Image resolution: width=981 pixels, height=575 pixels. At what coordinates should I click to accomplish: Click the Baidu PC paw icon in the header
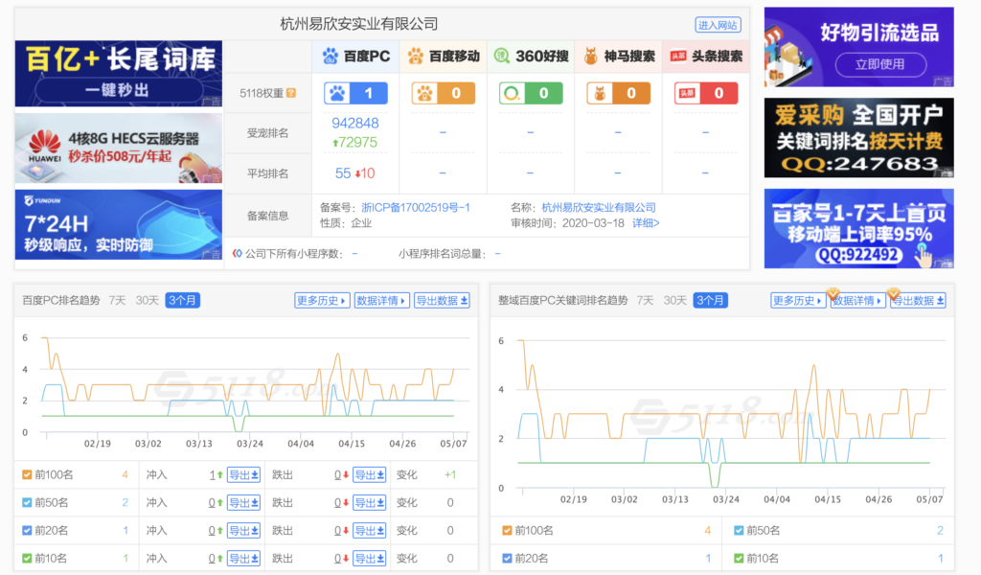click(x=330, y=57)
